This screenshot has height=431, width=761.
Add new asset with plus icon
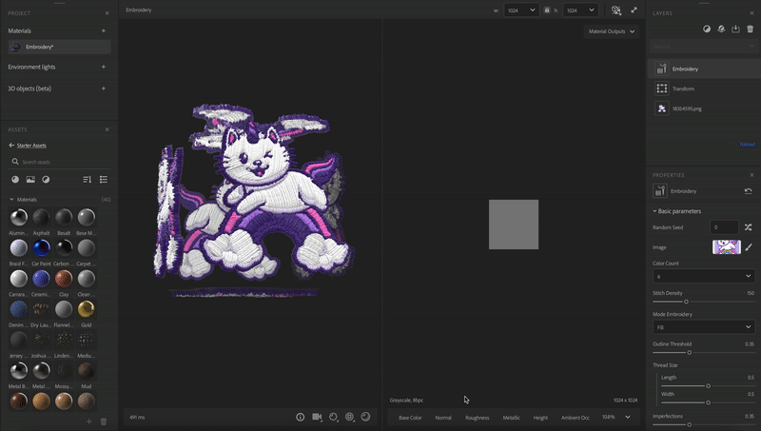(88, 421)
